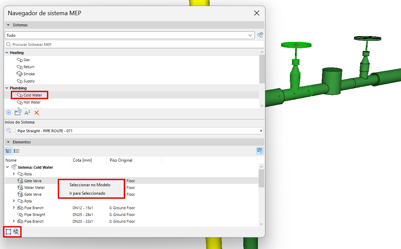
Task: Click the rename system icon
Action: pos(27,112)
